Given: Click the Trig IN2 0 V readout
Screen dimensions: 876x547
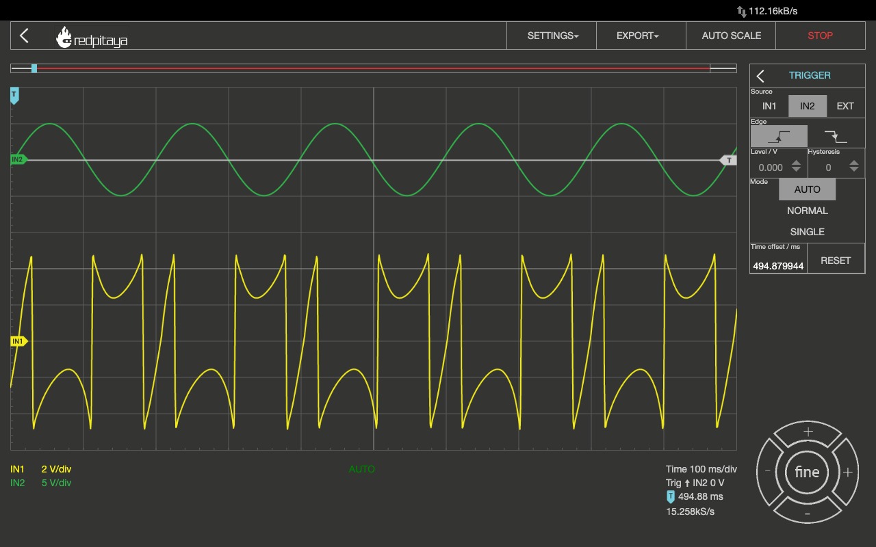Looking at the screenshot, I should point(695,483).
